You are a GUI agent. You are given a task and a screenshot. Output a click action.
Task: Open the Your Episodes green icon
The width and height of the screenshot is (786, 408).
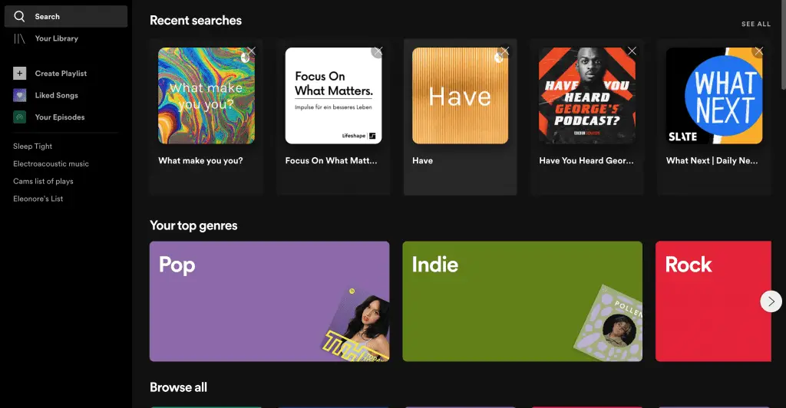19,117
